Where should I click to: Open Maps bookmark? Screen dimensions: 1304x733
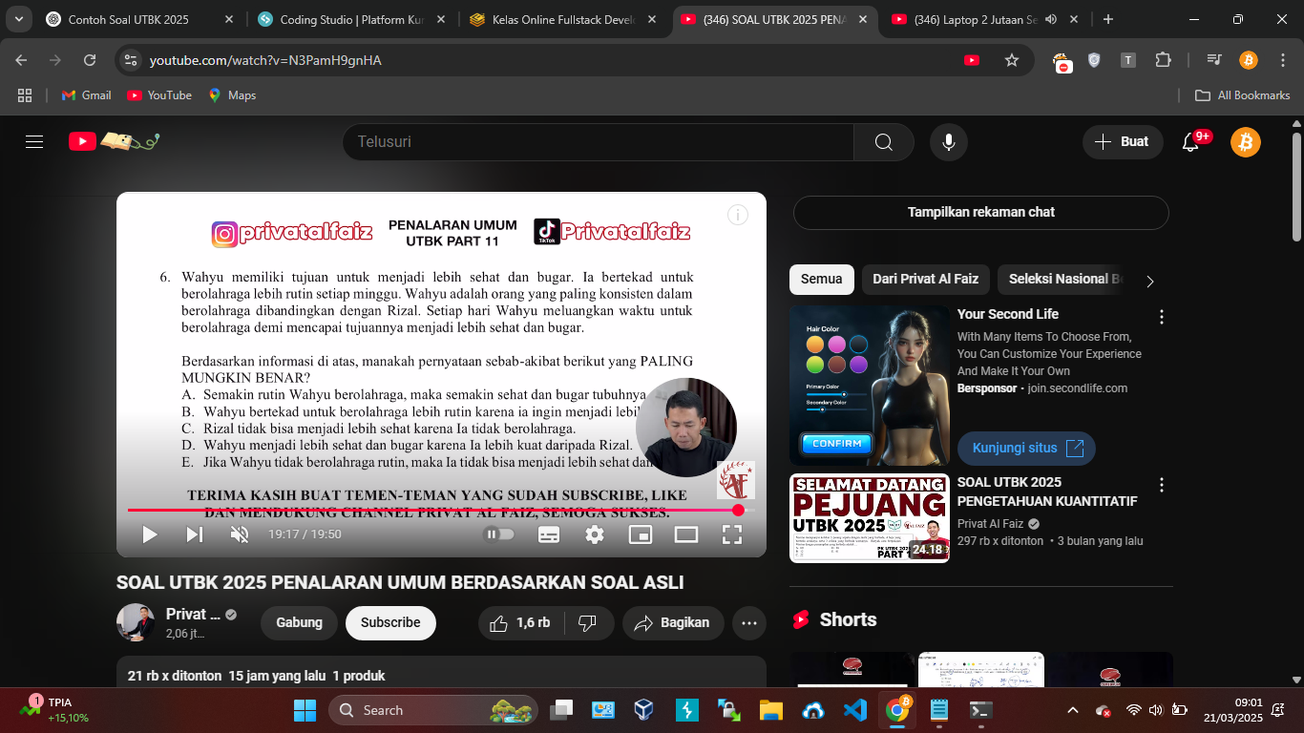tap(232, 95)
